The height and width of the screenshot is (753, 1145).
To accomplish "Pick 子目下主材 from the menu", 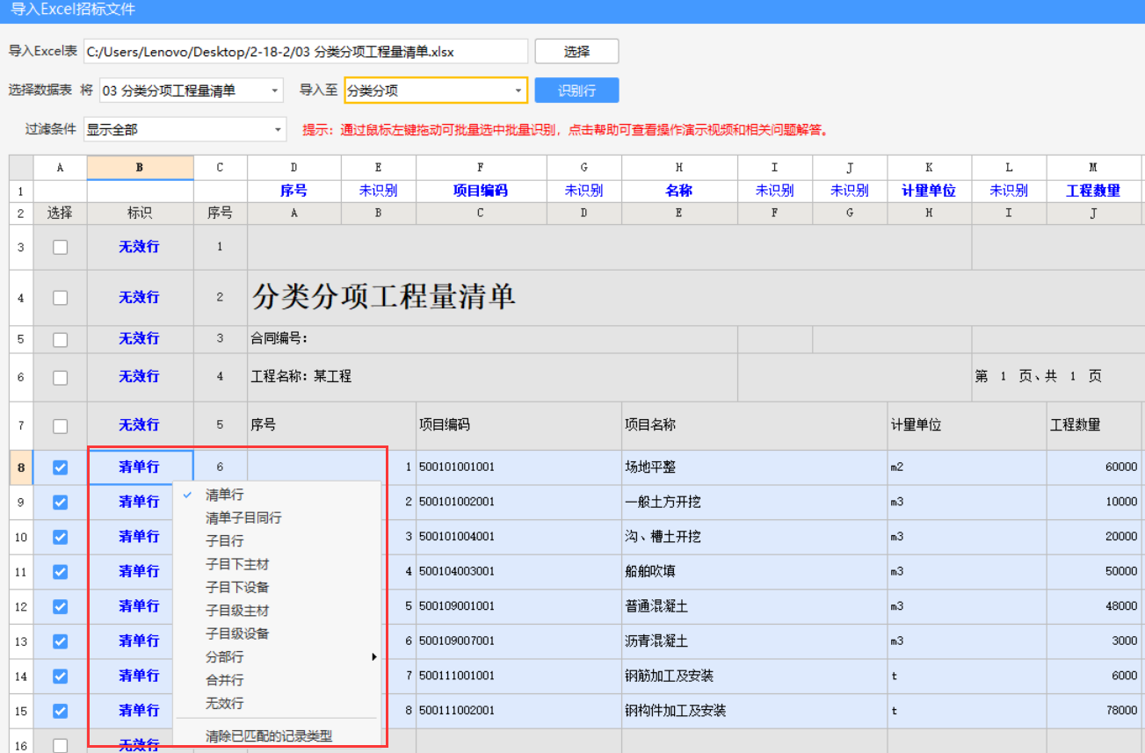I will point(237,564).
